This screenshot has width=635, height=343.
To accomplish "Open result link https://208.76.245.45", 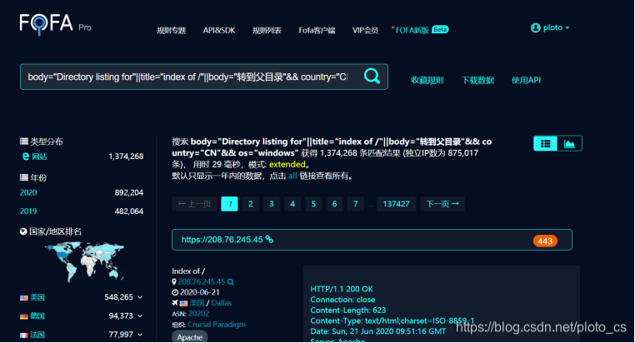I will (x=222, y=240).
